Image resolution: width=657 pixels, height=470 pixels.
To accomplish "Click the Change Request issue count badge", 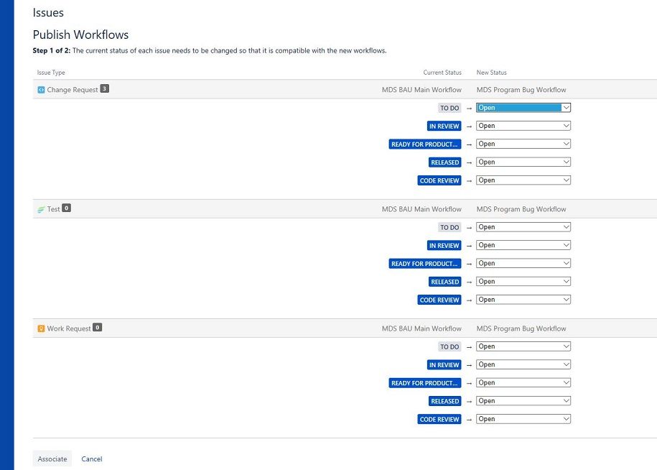I will [104, 89].
